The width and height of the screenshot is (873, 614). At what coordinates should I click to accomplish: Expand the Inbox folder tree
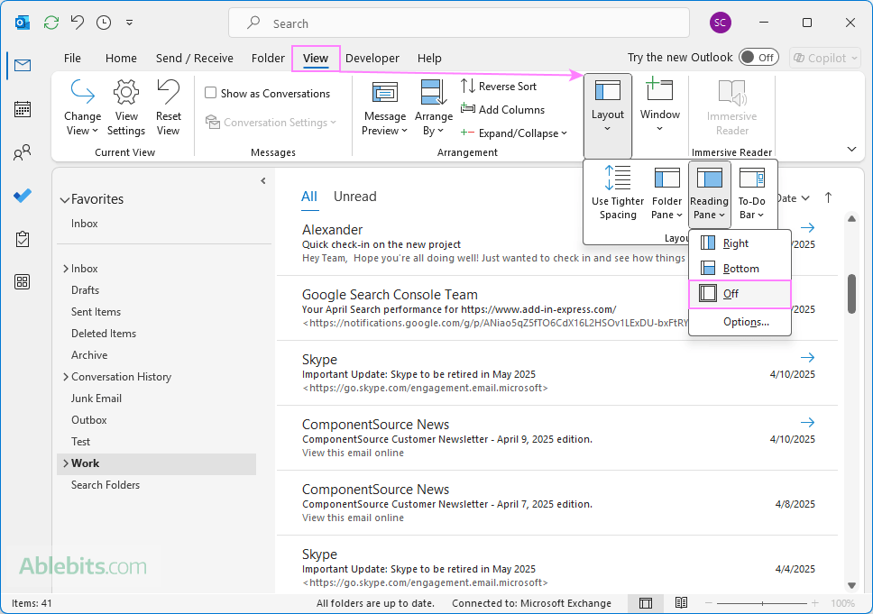click(x=66, y=269)
